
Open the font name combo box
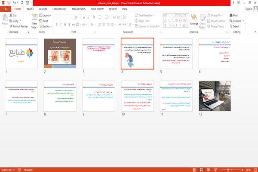(x=64, y=17)
